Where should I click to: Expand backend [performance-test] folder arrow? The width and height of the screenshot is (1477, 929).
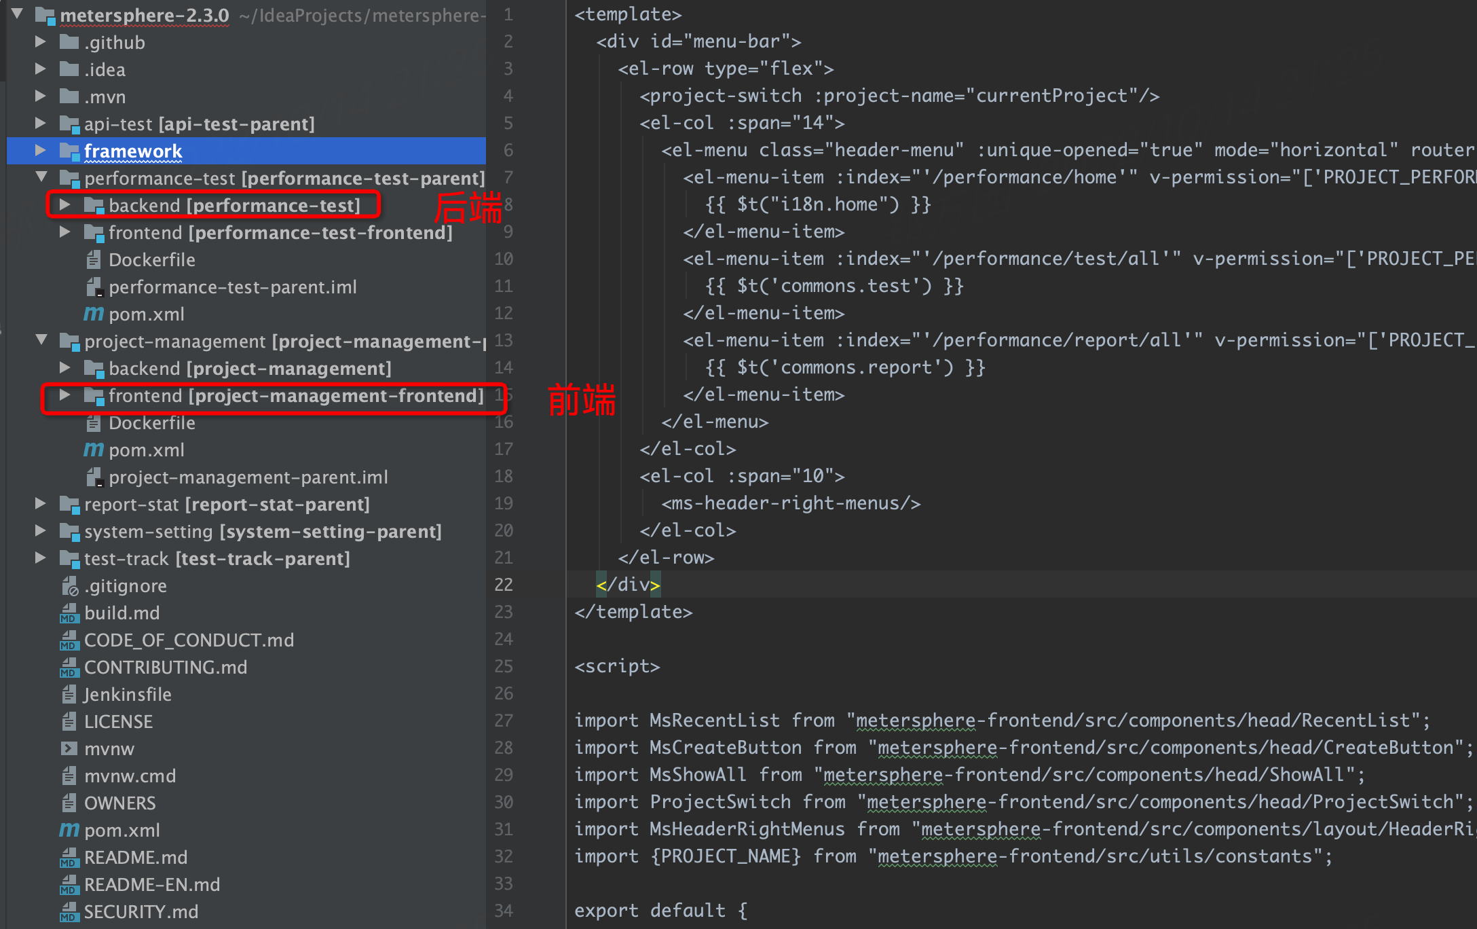(x=64, y=204)
